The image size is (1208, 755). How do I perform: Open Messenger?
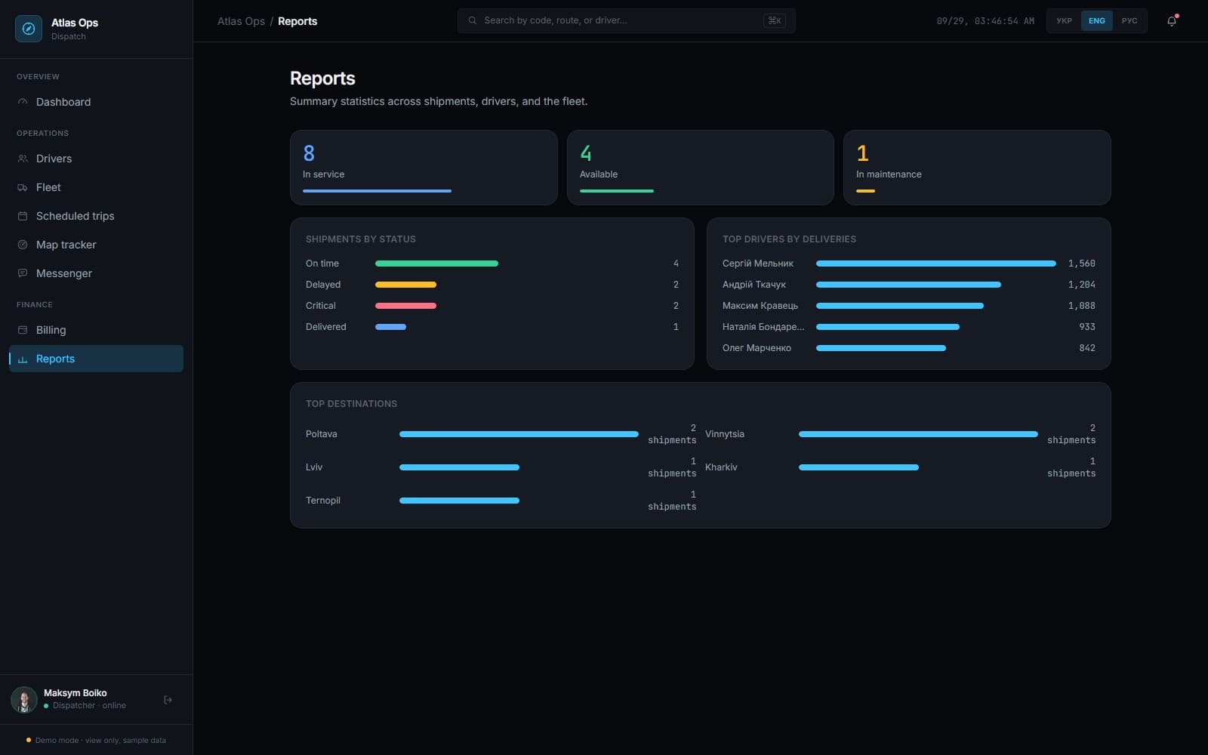[x=96, y=273]
